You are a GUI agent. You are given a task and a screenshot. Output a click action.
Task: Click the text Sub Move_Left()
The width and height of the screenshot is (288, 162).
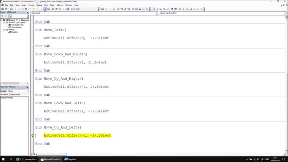51,30
